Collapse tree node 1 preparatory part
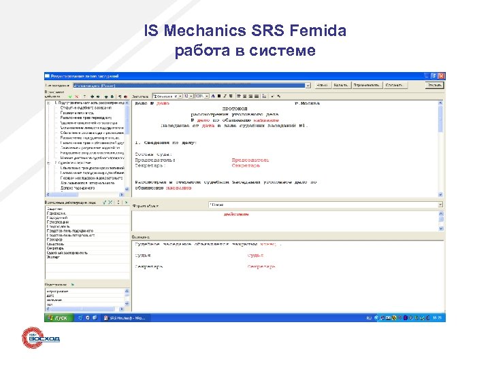 pyautogui.click(x=49, y=103)
